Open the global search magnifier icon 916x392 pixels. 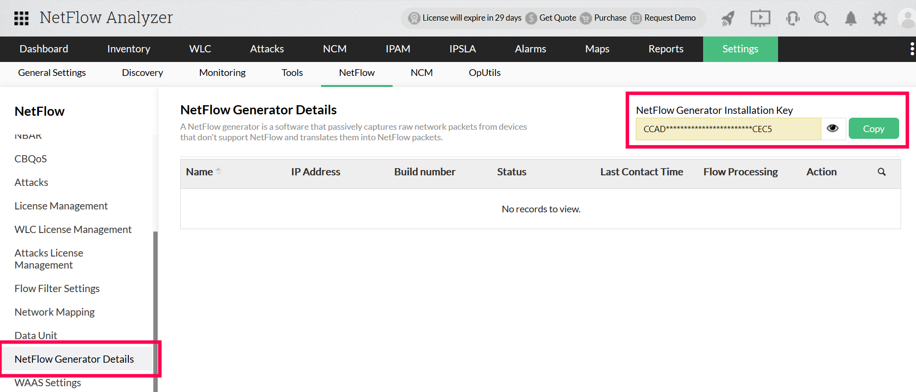[821, 18]
